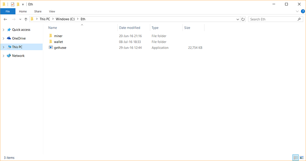Switch to the Home ribbon tab
This screenshot has height=161, width=306.
23,11
